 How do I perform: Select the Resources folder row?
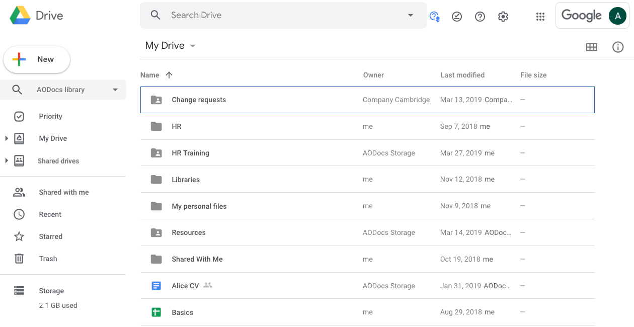[x=367, y=232]
